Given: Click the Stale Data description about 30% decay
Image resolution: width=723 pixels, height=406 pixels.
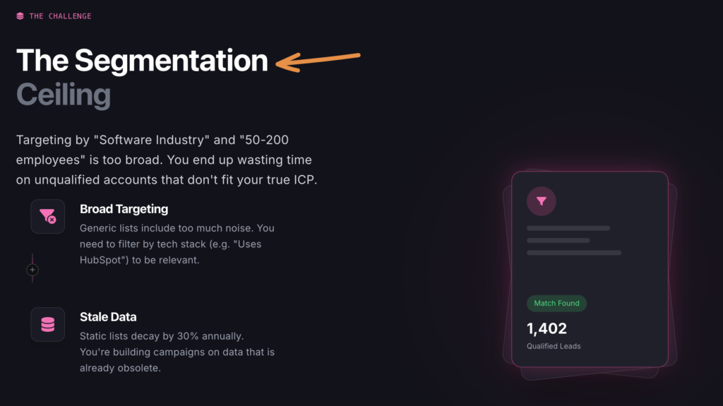Looking at the screenshot, I should (177, 352).
